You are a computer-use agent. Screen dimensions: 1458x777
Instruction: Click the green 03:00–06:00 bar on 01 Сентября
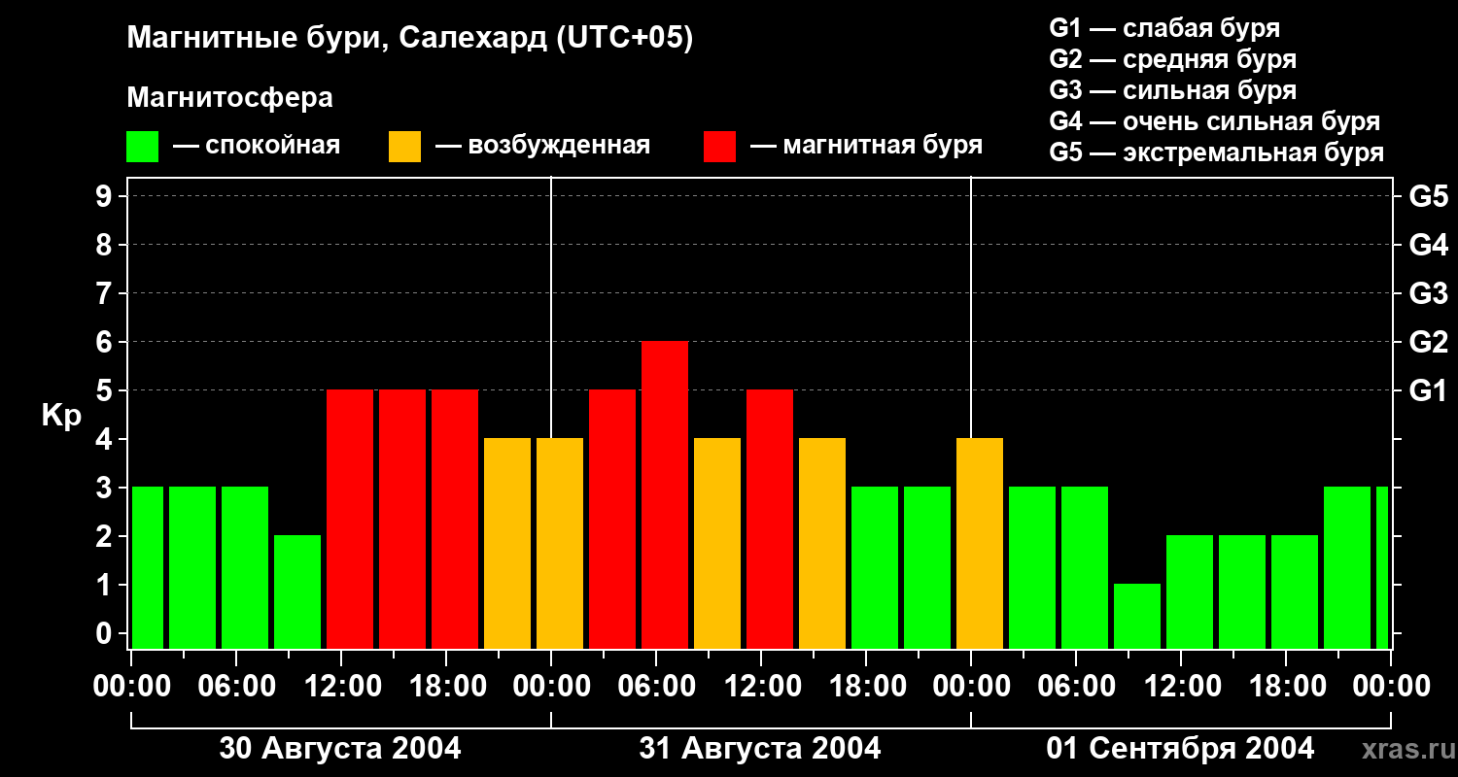pyautogui.click(x=1032, y=568)
